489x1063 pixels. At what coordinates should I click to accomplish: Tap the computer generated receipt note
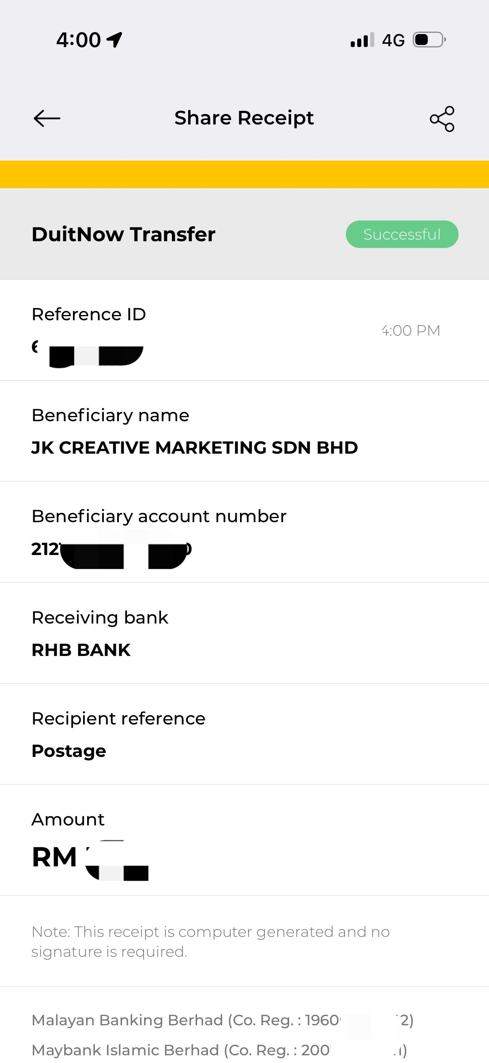(210, 942)
